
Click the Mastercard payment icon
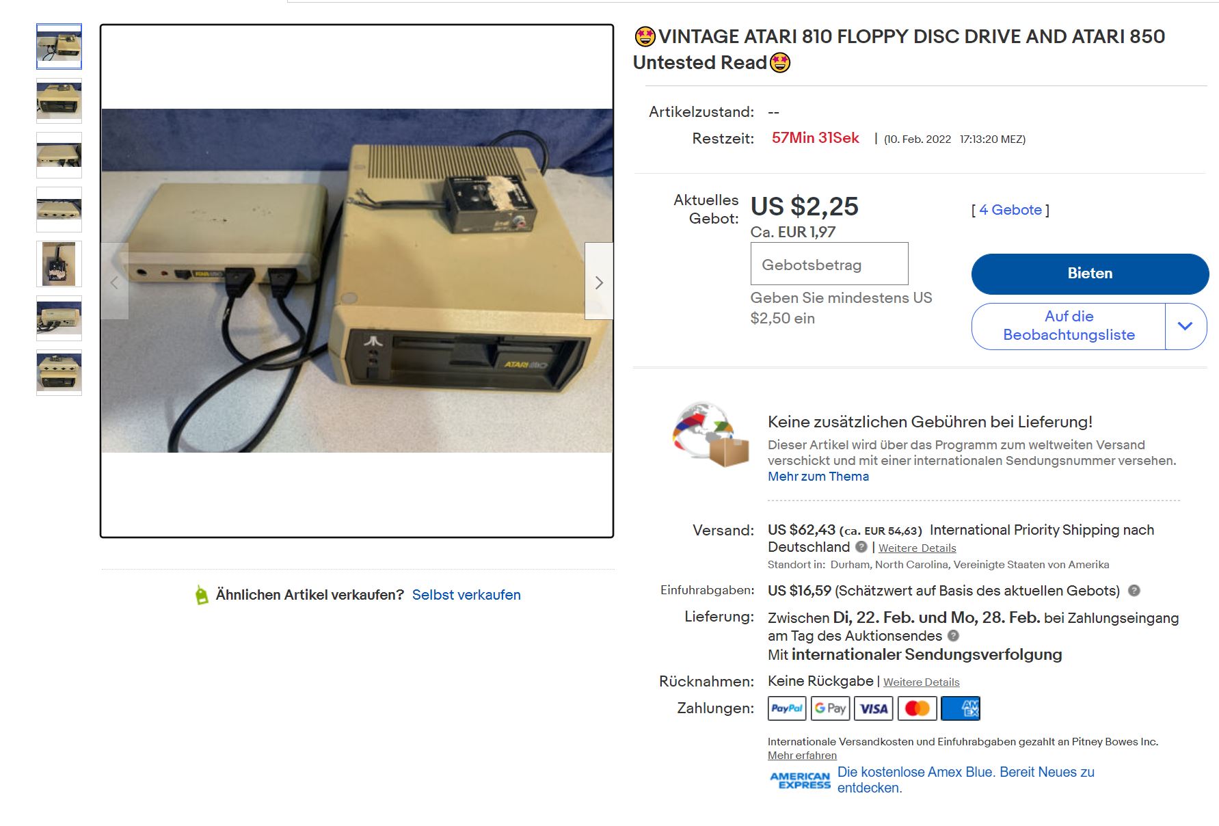pos(917,708)
